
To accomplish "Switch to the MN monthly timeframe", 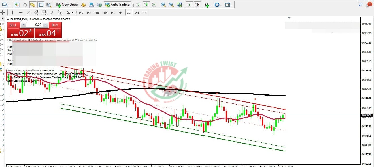I will 144,12.
